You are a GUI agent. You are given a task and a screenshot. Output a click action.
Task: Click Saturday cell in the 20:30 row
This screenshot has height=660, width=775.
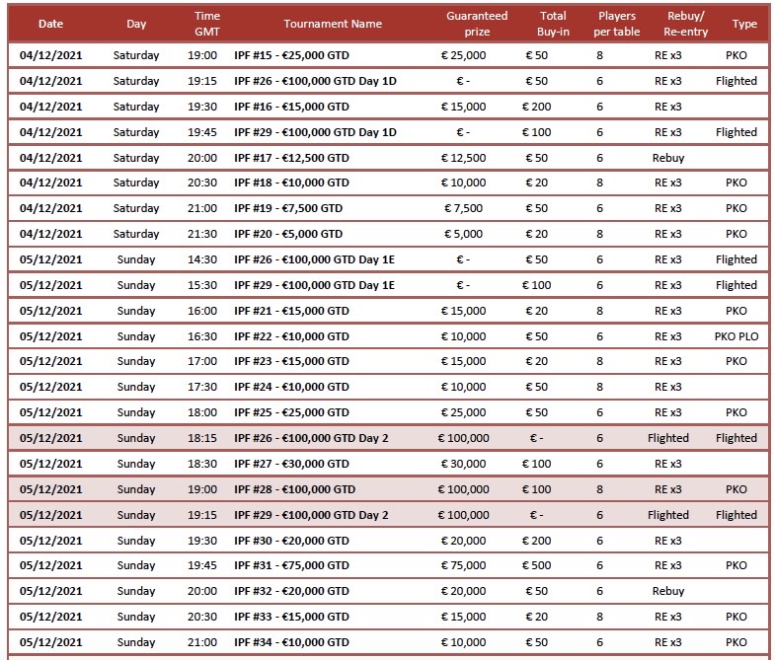pos(136,183)
